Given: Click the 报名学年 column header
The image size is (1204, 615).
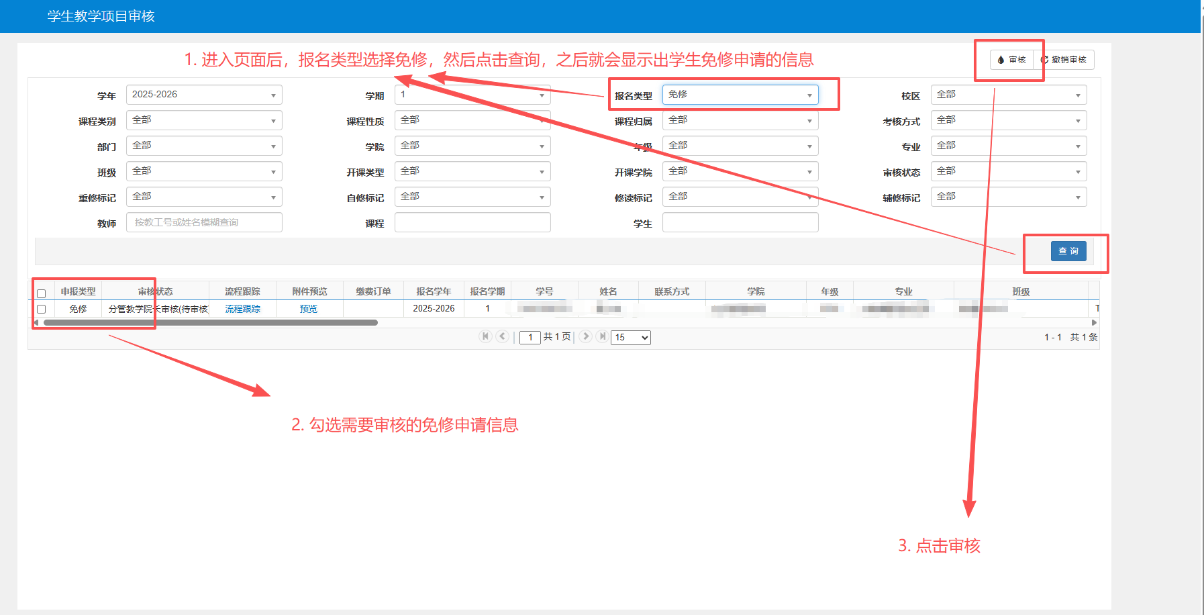Looking at the screenshot, I should pyautogui.click(x=434, y=291).
